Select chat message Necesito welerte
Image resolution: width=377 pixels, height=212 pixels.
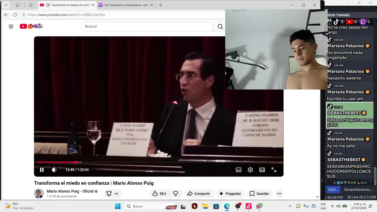pos(344,78)
